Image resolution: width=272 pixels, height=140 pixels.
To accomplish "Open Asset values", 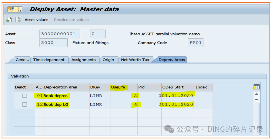I will 37,20.
